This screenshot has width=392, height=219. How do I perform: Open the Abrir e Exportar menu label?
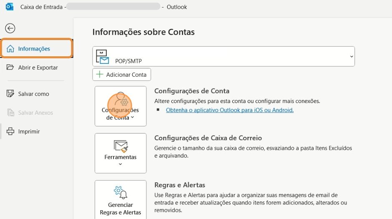38,68
